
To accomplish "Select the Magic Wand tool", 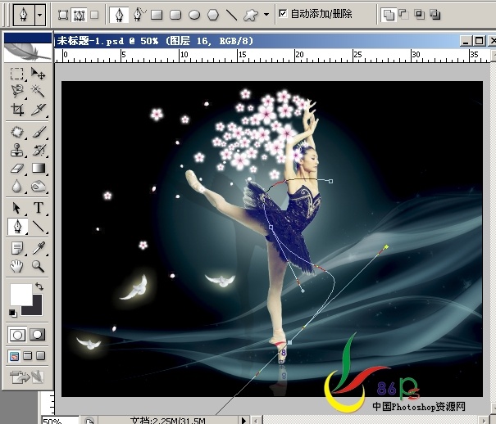I will tap(38, 91).
